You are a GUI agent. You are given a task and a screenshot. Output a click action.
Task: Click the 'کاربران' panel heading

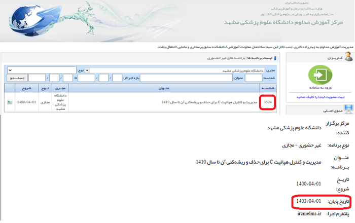pos(335,58)
